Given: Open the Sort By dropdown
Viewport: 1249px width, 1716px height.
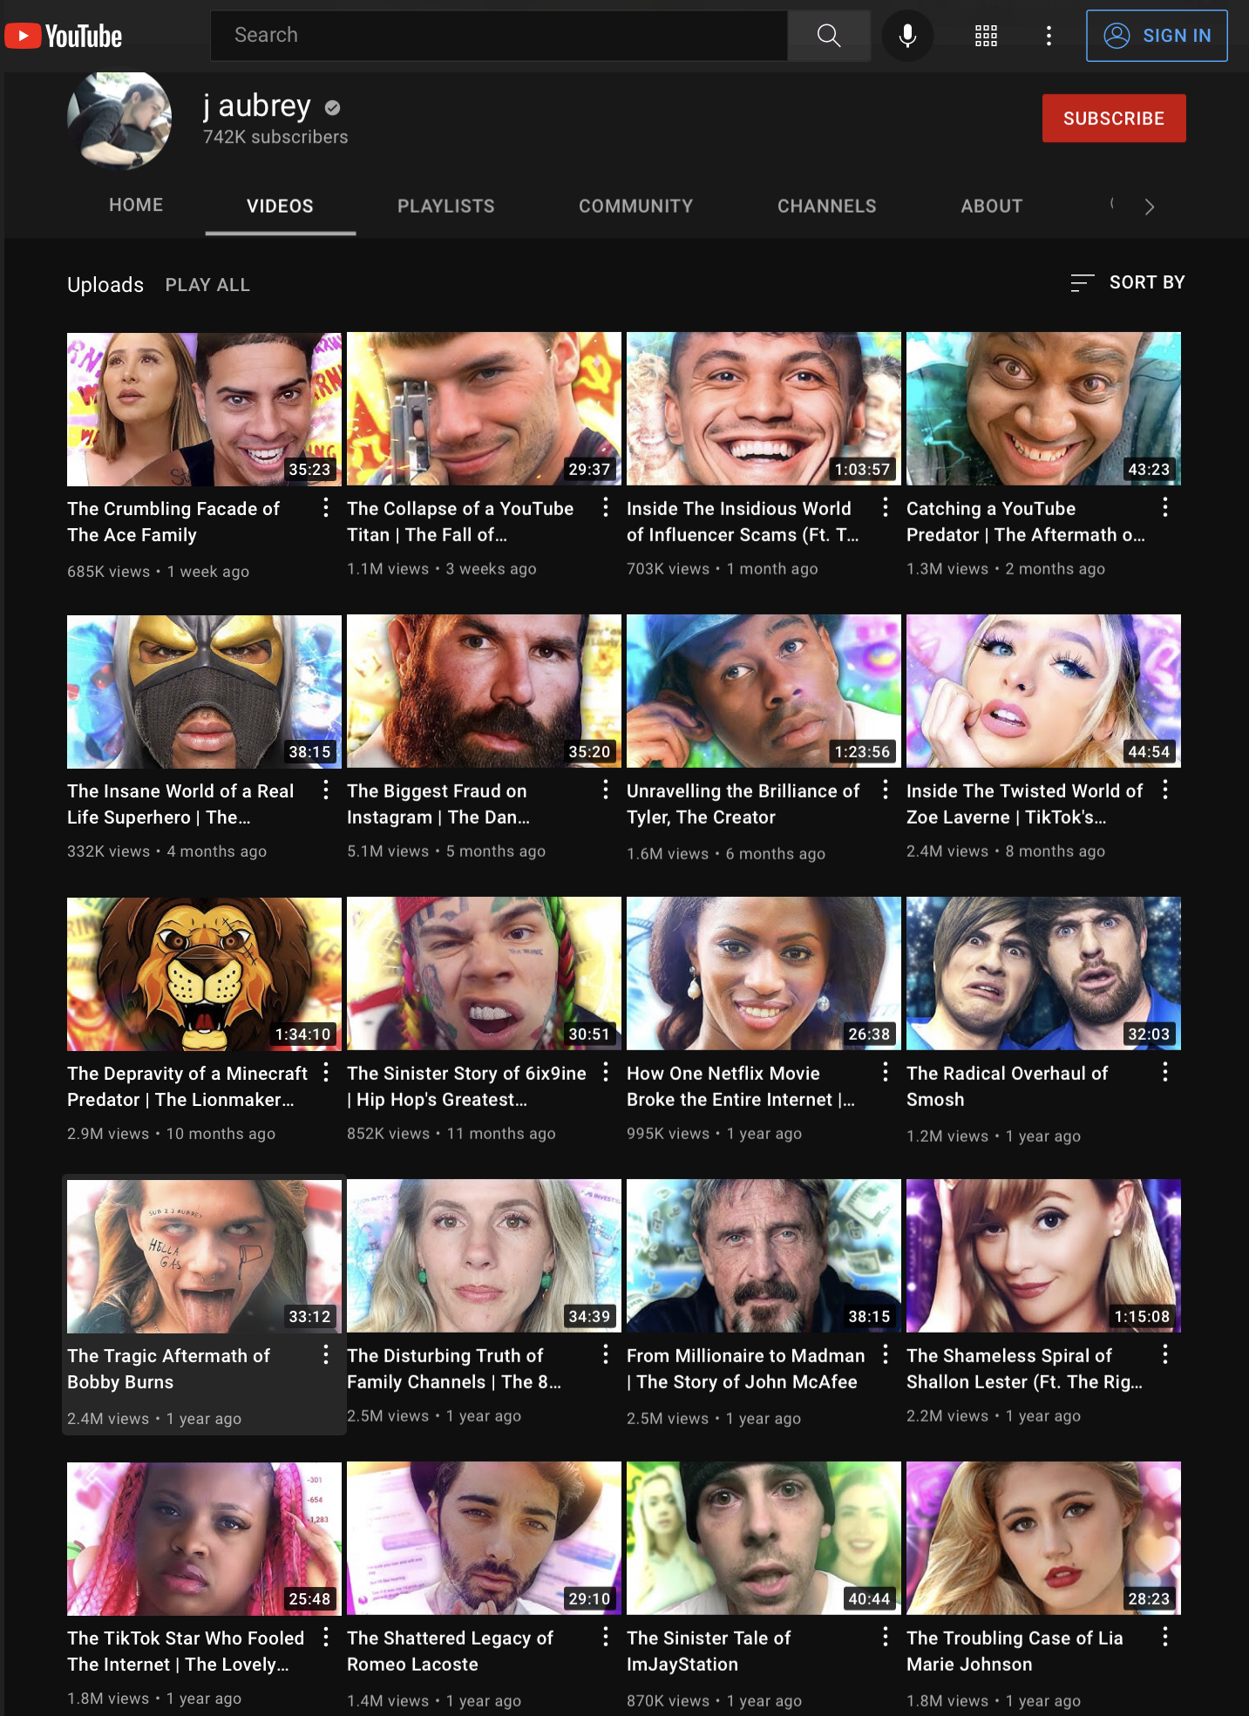Looking at the screenshot, I should [x=1128, y=282].
